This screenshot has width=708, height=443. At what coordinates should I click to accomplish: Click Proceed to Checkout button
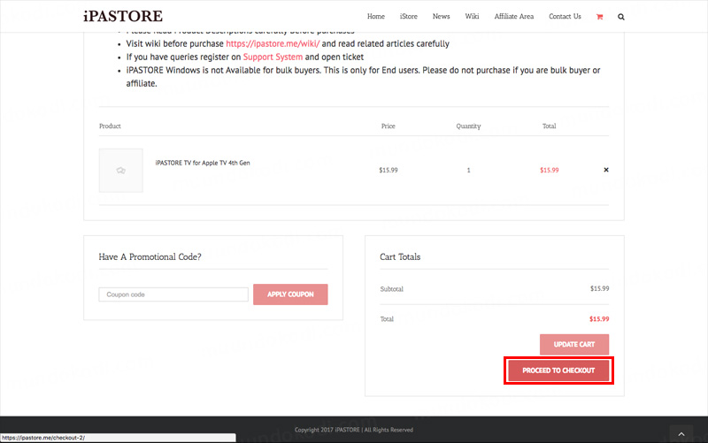pos(558,370)
